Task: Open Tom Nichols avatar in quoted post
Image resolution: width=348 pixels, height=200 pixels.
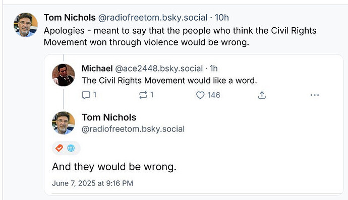Action: click(64, 123)
